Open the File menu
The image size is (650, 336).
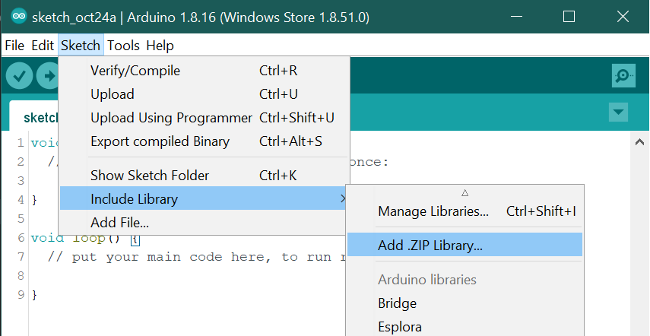tap(14, 45)
